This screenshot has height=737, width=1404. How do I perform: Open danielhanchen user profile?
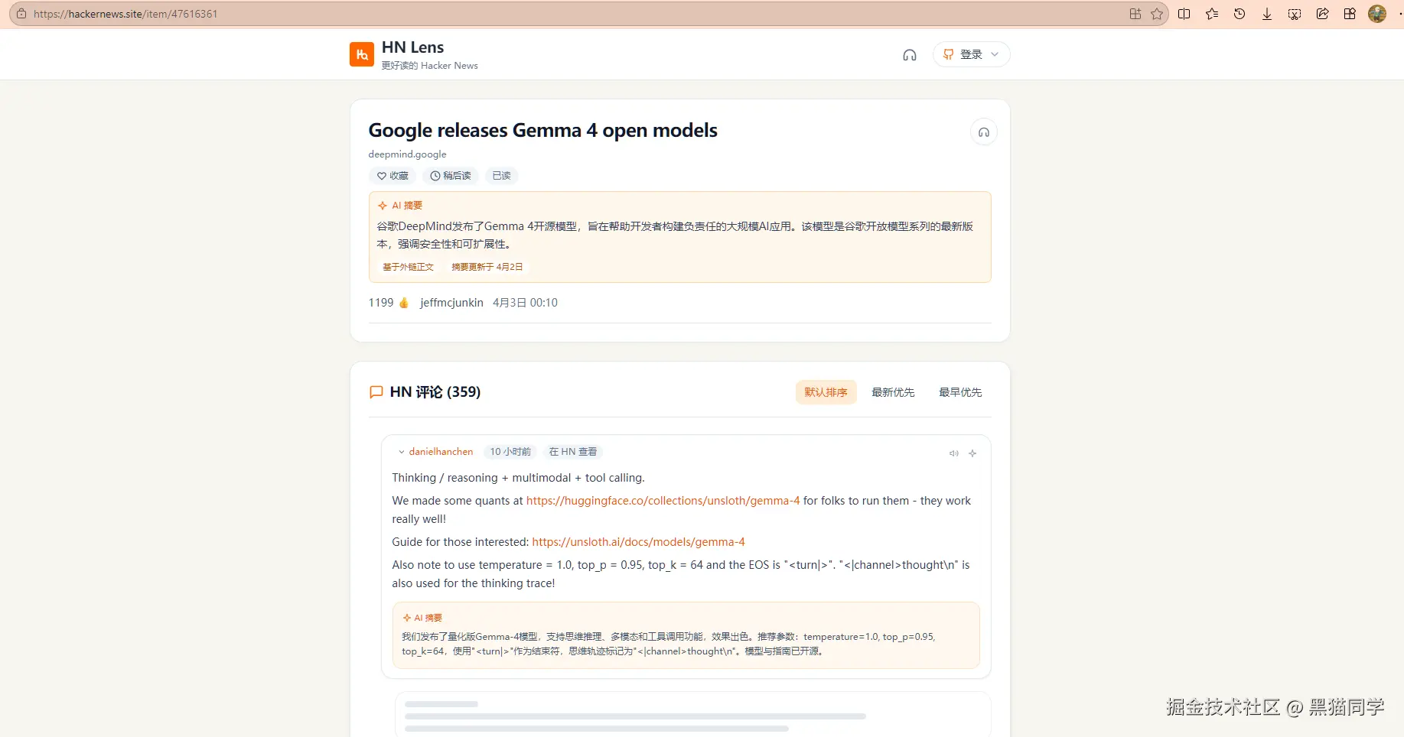click(441, 452)
